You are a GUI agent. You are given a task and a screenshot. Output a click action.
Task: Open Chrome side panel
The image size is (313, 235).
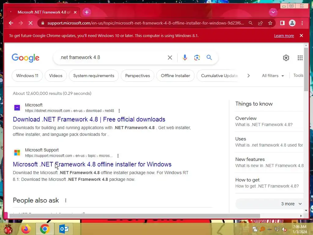coord(282,23)
